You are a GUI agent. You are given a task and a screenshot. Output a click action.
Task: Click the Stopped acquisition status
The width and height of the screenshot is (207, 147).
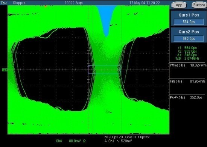[19, 3]
